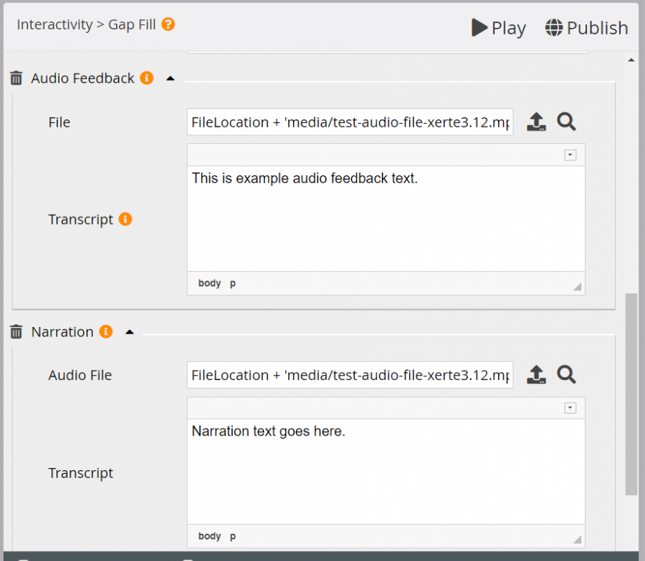Open the media browser for the Audio Feedback file
This screenshot has height=561, width=645.
[566, 122]
